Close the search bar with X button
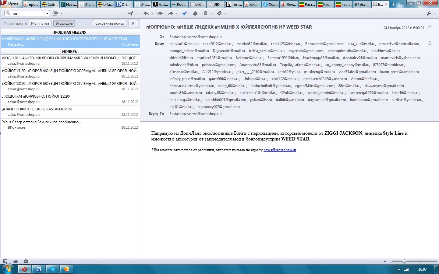The width and height of the screenshot is (439, 274). pos(133,23)
